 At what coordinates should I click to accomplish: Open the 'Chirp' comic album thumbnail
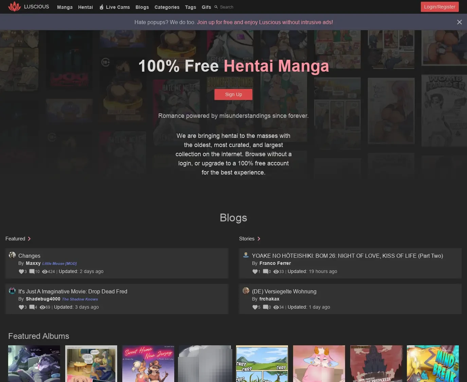(x=262, y=364)
